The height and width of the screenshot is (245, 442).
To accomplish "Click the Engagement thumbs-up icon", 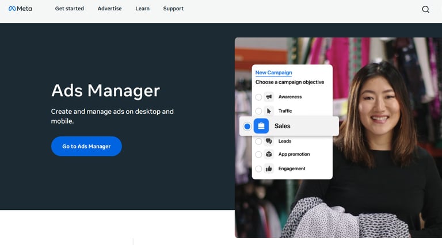I will click(x=269, y=169).
